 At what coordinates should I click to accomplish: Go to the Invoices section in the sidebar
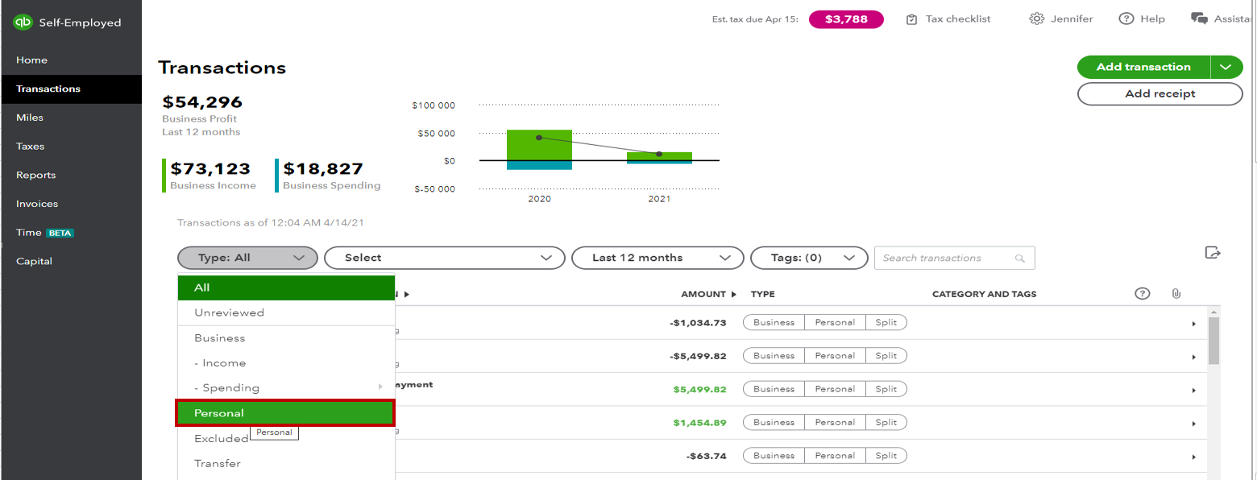click(x=36, y=203)
